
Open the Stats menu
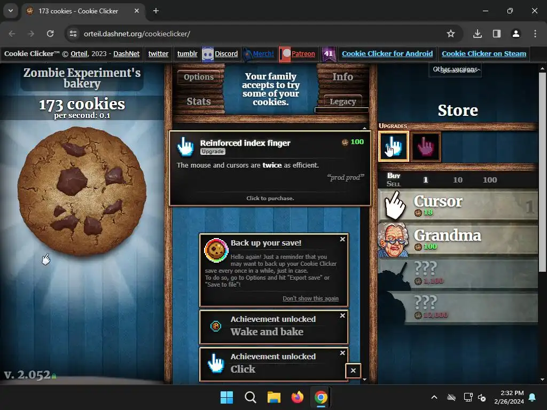click(x=199, y=101)
